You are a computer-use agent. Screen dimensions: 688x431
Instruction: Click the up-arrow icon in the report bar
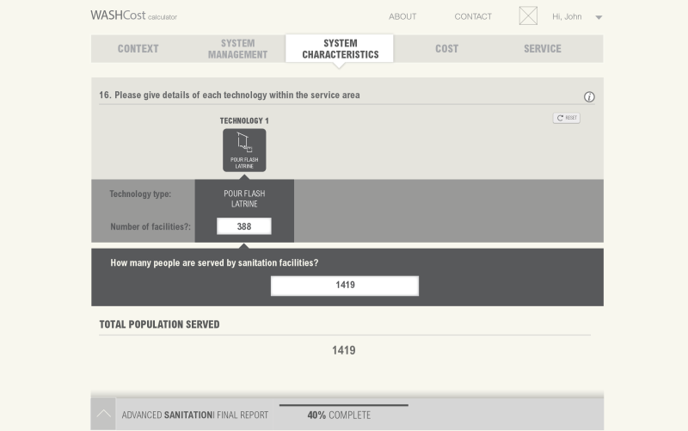tap(103, 414)
